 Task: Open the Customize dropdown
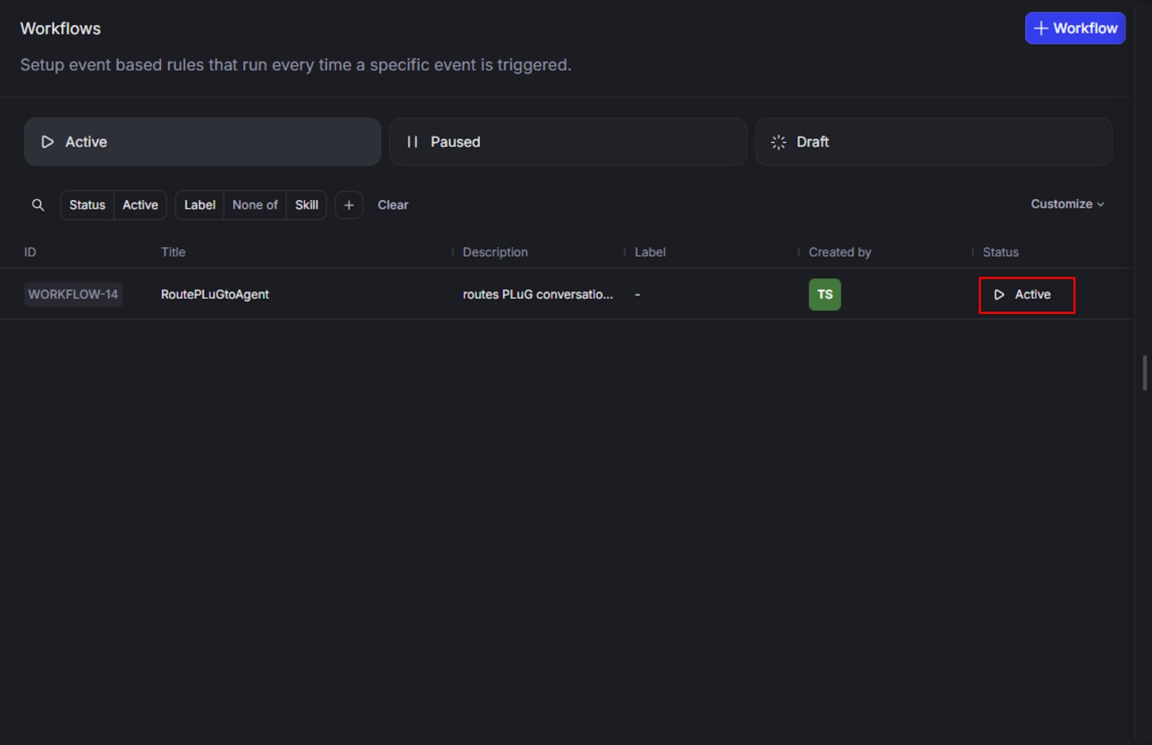click(1067, 204)
